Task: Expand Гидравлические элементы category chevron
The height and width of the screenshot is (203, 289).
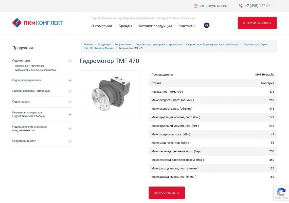Action: (x=70, y=129)
